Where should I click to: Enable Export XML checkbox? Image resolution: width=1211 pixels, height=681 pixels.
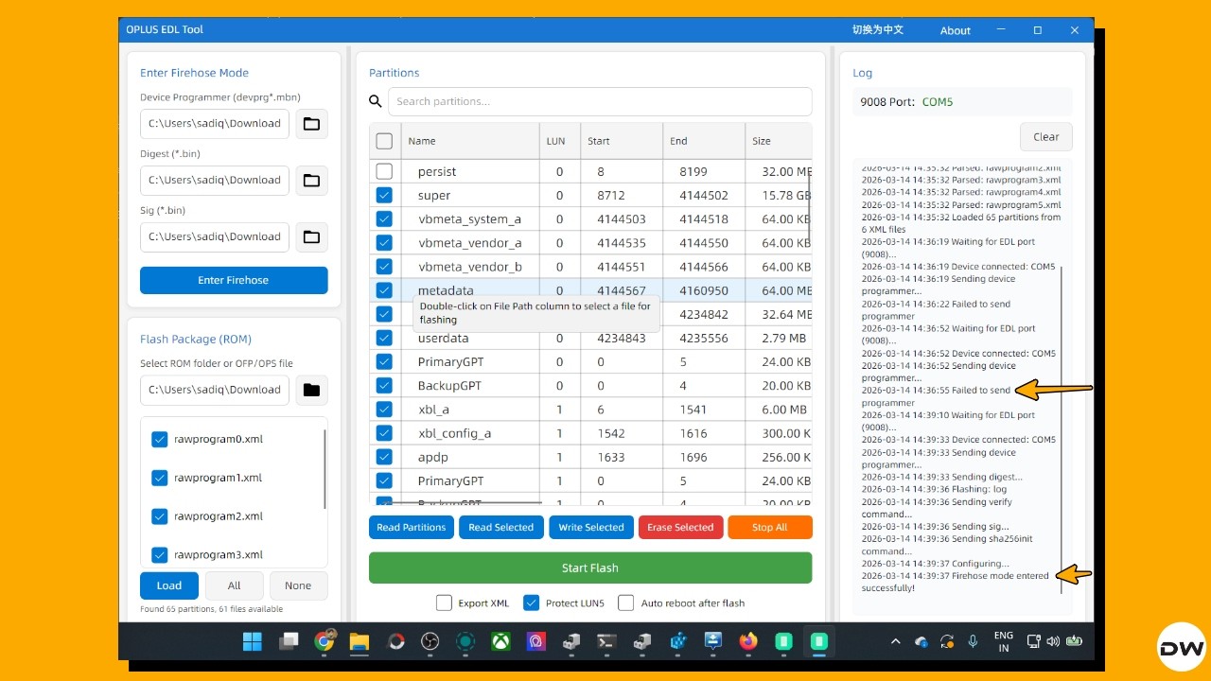coord(444,602)
